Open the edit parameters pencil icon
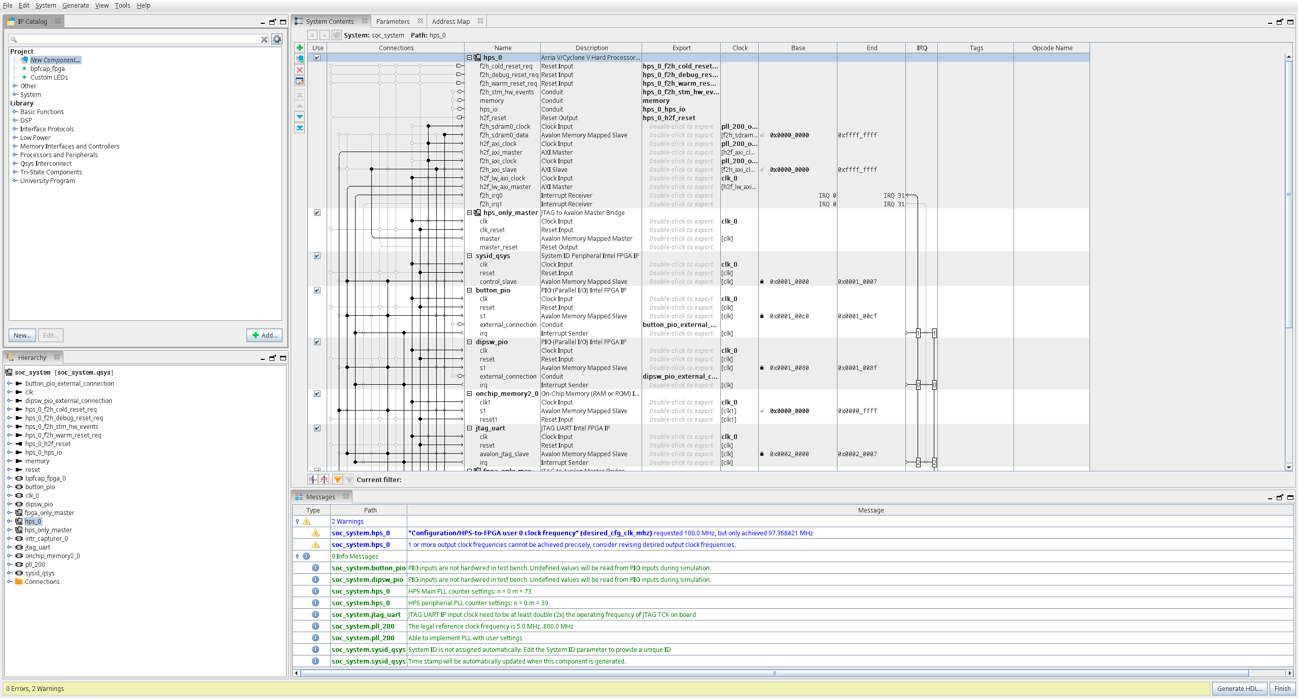The height and width of the screenshot is (698, 1298). (x=300, y=81)
